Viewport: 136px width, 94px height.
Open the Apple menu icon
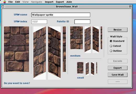[4, 2]
